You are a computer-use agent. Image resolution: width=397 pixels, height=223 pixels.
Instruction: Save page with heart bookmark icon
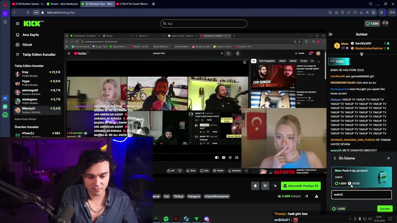(x=355, y=12)
